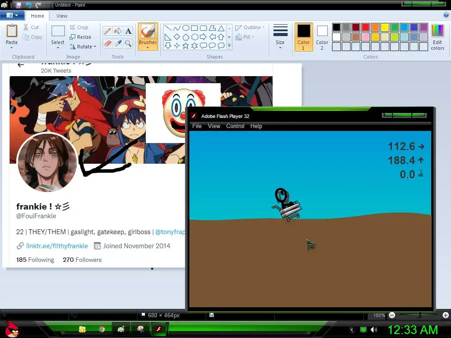This screenshot has height=338, width=451.
Task: Open Customize Quick Access Toolbar arrow
Action: click(46, 5)
